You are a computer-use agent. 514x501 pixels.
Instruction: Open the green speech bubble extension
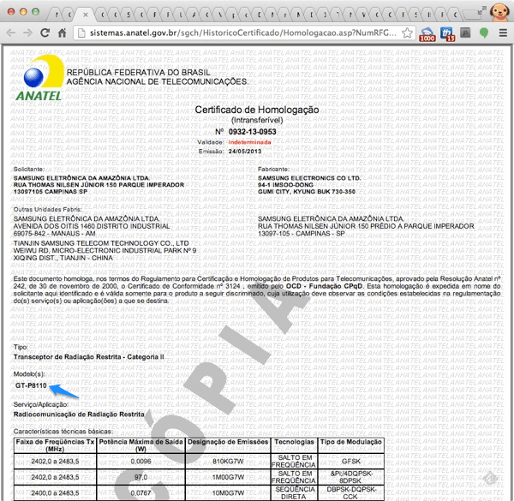click(484, 33)
